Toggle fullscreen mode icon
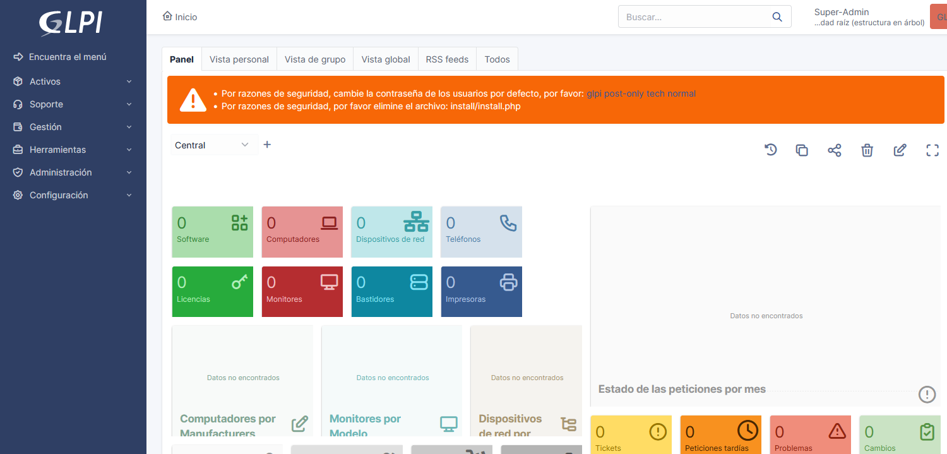Viewport: 947px width, 454px height. [x=932, y=150]
